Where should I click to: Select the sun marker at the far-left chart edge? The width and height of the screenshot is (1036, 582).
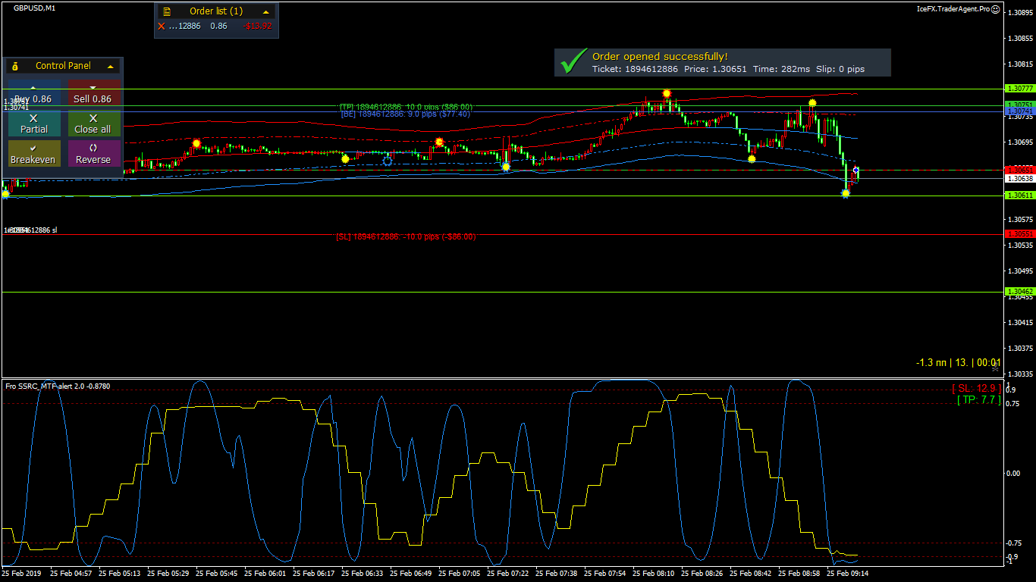(x=6, y=194)
